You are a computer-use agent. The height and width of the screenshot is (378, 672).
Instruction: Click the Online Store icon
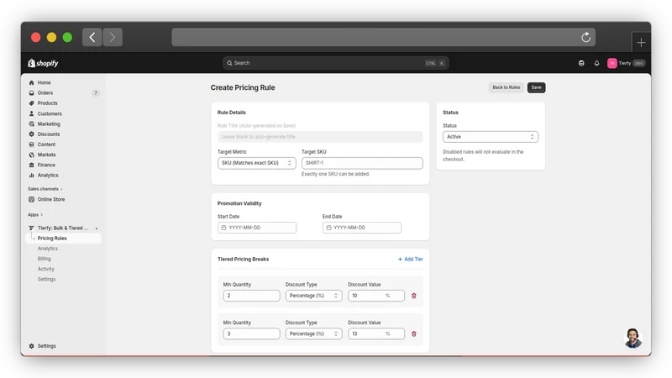pos(31,199)
